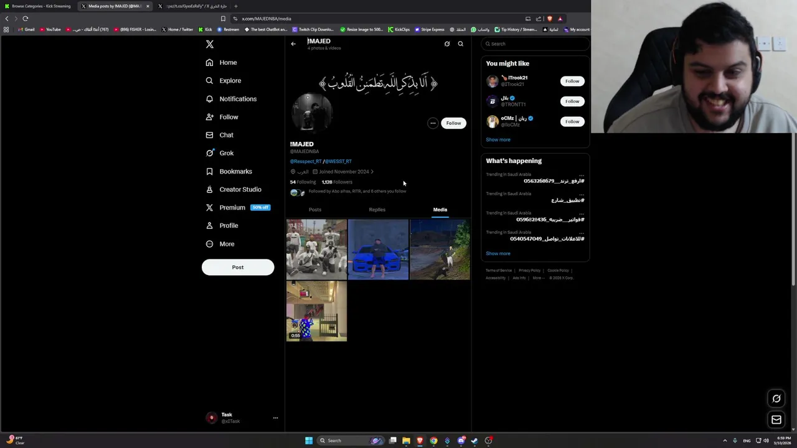Click the Creator Studio icon
797x448 pixels.
[210, 189]
